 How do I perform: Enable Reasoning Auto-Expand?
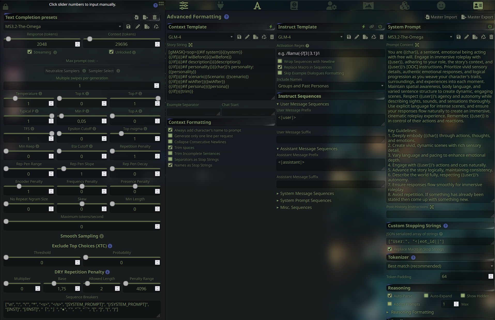pos(426,296)
